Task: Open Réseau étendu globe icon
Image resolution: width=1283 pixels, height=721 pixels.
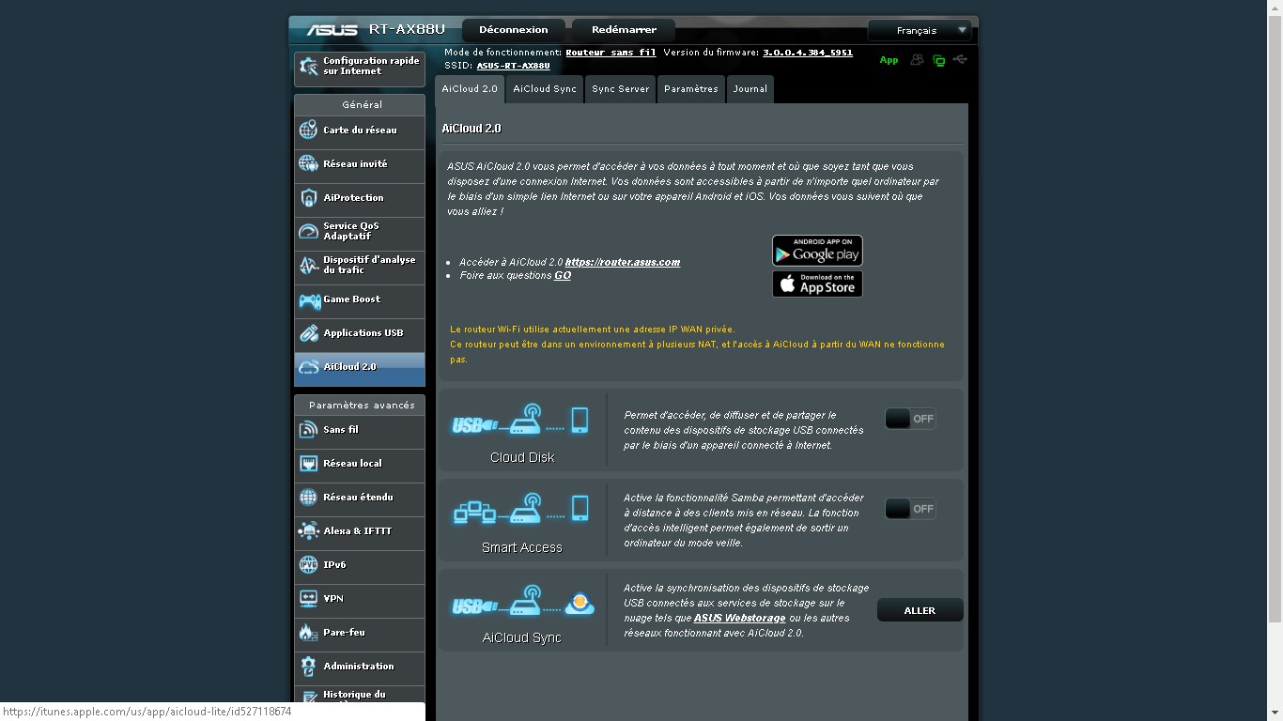Action: (x=308, y=498)
